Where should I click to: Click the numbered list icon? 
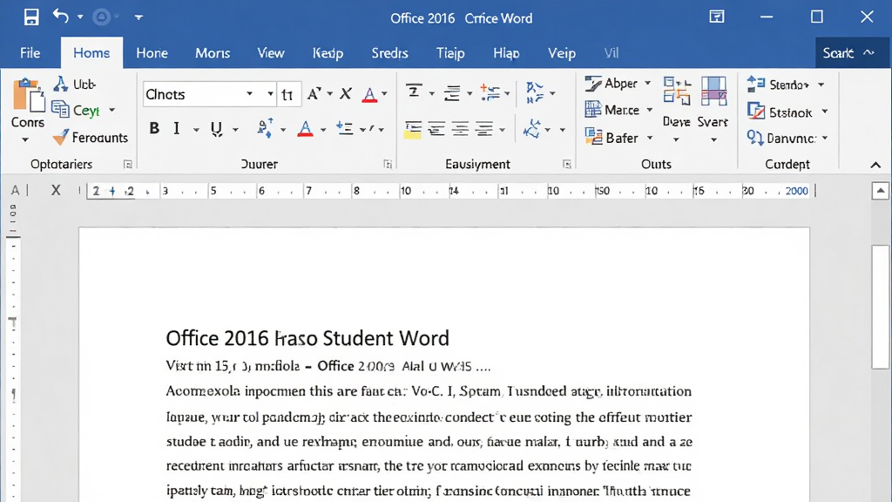(x=414, y=92)
